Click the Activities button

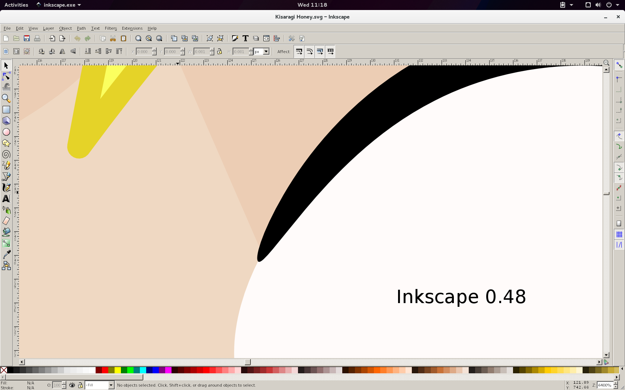tap(16, 5)
